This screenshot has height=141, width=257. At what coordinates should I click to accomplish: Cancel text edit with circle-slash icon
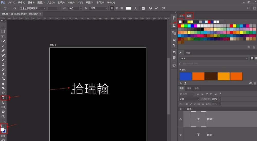150,8
